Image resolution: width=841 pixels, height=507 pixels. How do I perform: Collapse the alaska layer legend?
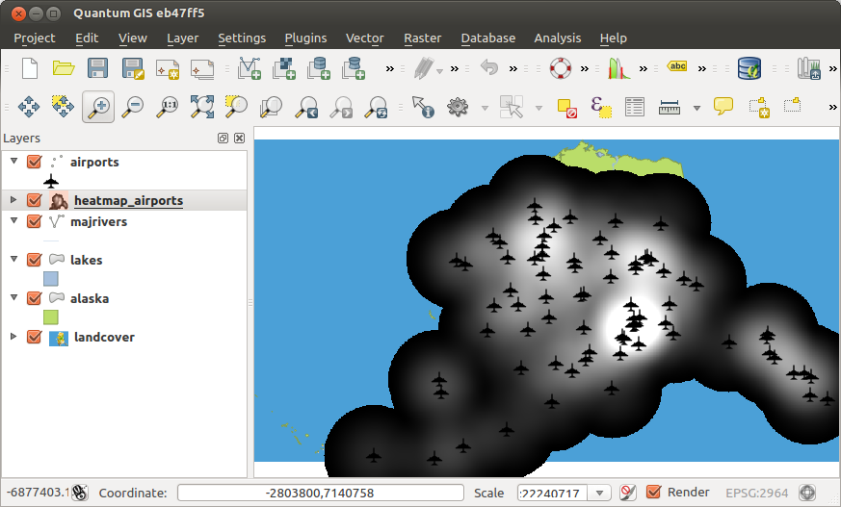pos(13,298)
